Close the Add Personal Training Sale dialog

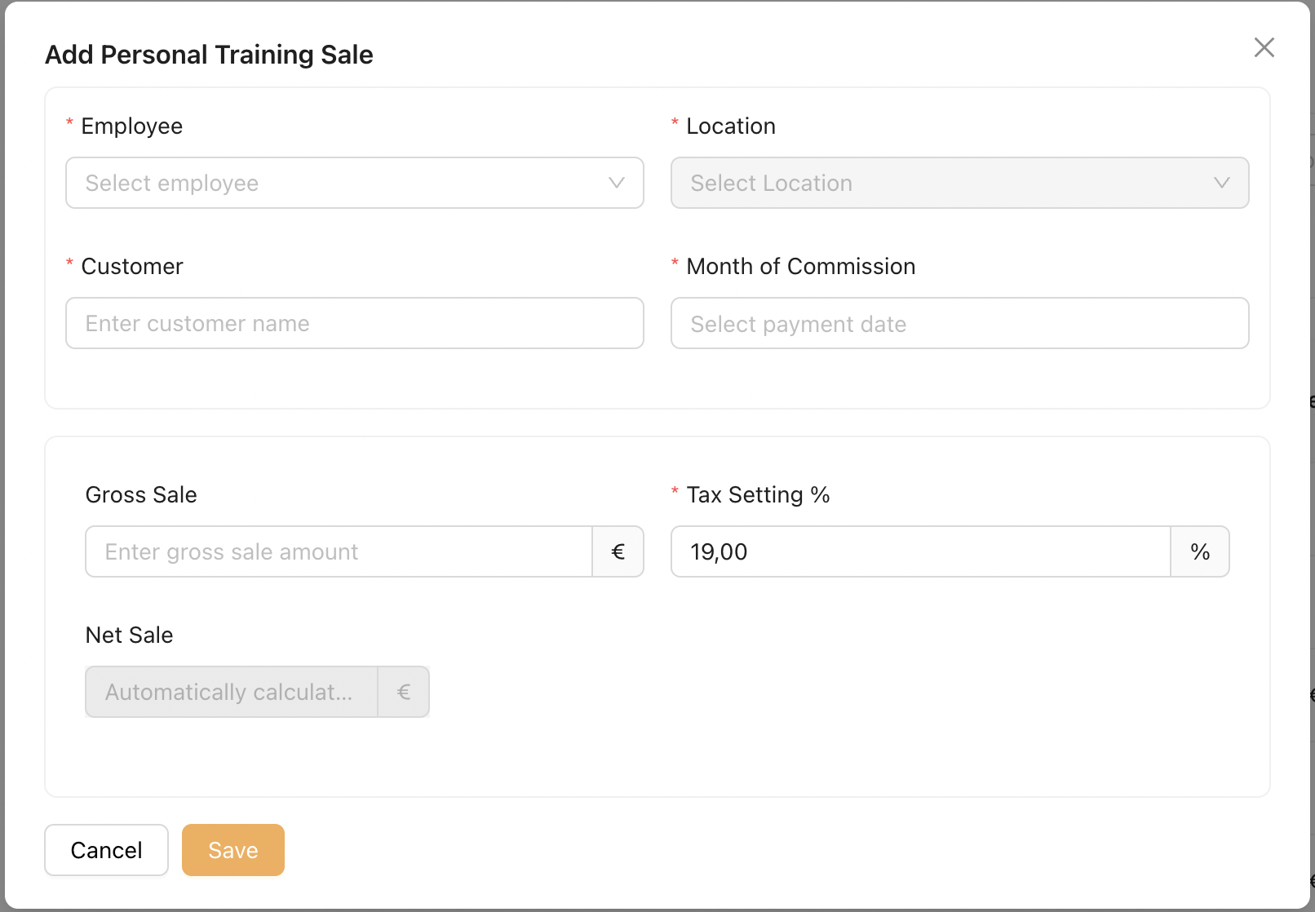[x=1264, y=47]
